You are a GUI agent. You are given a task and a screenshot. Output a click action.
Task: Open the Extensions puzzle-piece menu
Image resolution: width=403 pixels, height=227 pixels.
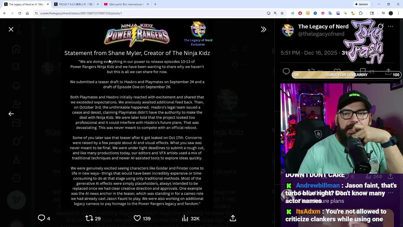(x=361, y=13)
